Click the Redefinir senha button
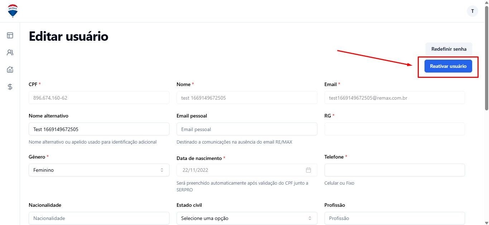489x225 pixels. click(x=449, y=49)
